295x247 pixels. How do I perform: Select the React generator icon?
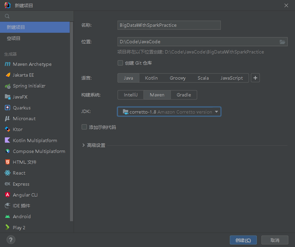[8, 173]
